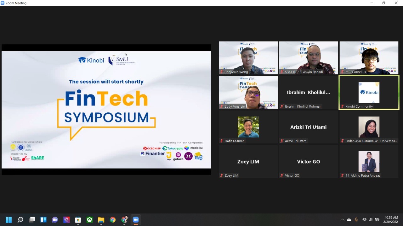Switch to Google Chrome in taskbar
Viewport: 403px width, 226px height.
tap(112, 220)
